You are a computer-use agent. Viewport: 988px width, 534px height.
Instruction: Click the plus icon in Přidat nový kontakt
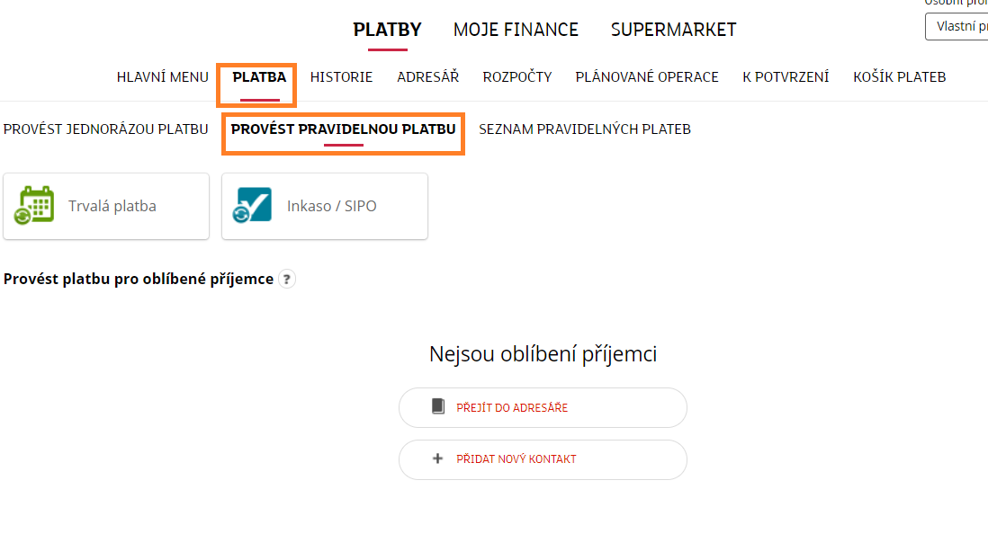point(437,458)
